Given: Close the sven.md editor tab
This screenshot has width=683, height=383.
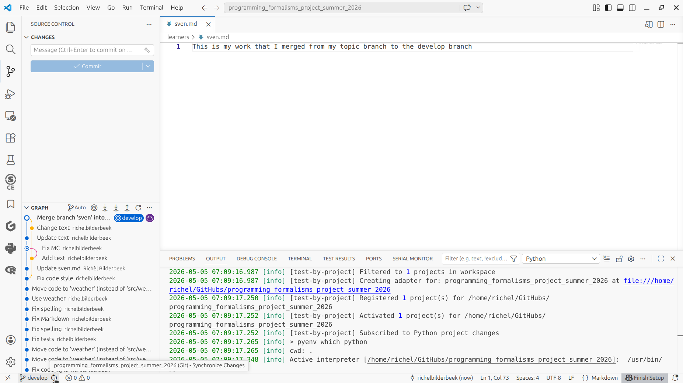Looking at the screenshot, I should pyautogui.click(x=208, y=24).
